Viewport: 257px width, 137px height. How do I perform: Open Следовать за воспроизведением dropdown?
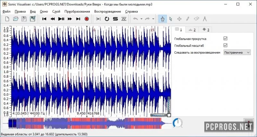click(x=237, y=52)
